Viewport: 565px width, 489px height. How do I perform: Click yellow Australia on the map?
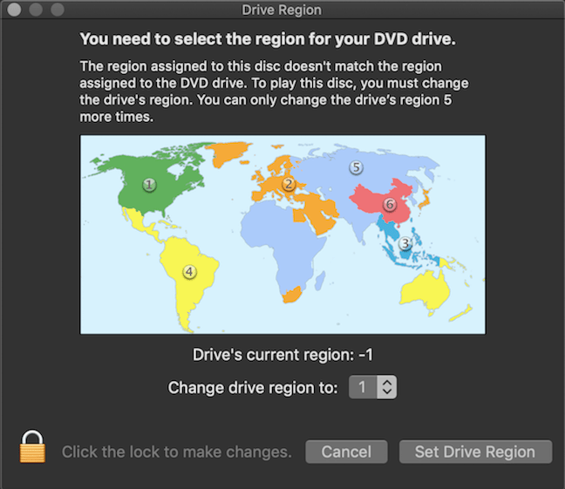click(425, 291)
